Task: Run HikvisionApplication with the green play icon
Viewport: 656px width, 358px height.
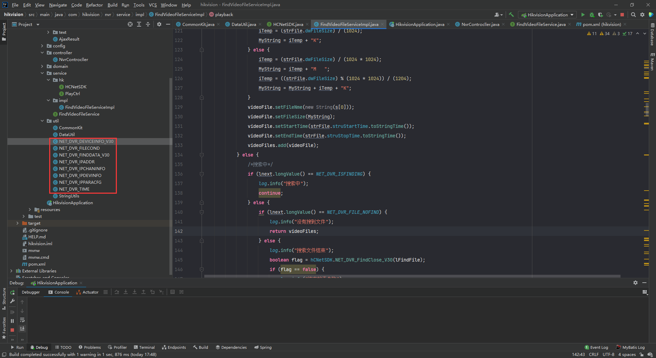Action: (x=583, y=15)
